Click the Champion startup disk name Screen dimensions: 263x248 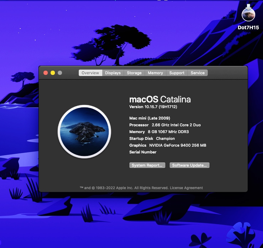pyautogui.click(x=165, y=138)
